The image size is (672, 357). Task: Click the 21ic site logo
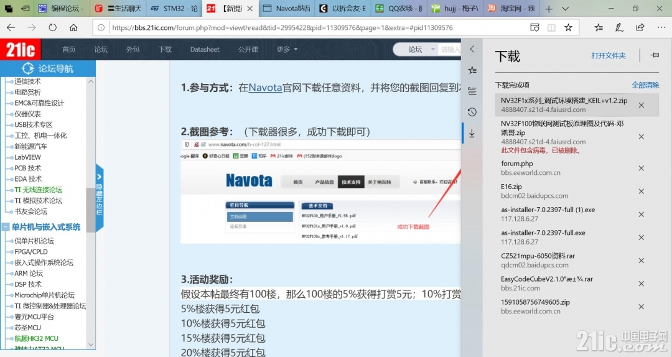click(21, 49)
